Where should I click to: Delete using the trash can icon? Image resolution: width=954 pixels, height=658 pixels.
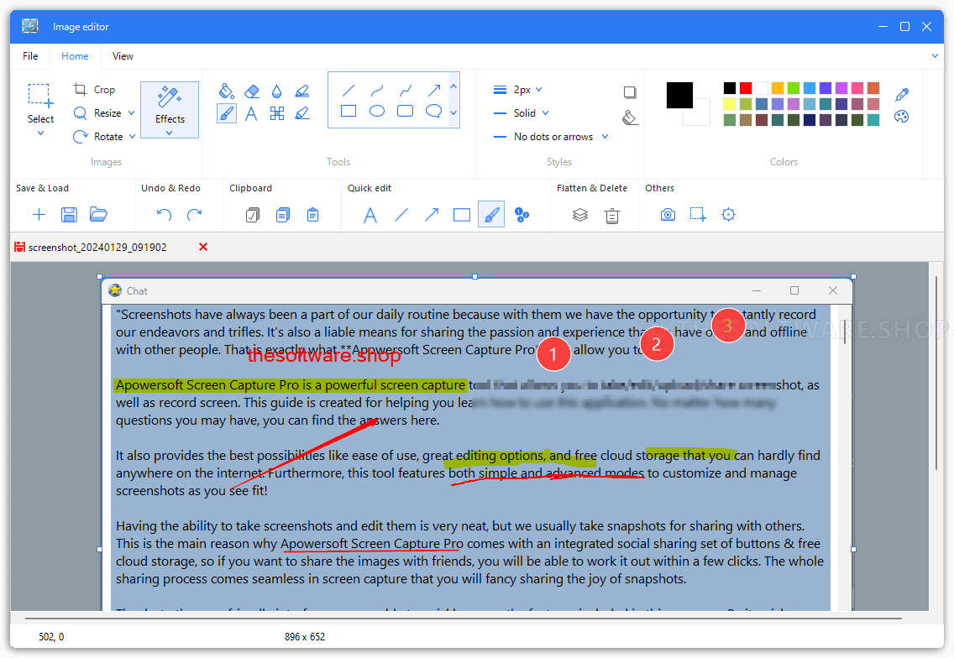pyautogui.click(x=612, y=216)
